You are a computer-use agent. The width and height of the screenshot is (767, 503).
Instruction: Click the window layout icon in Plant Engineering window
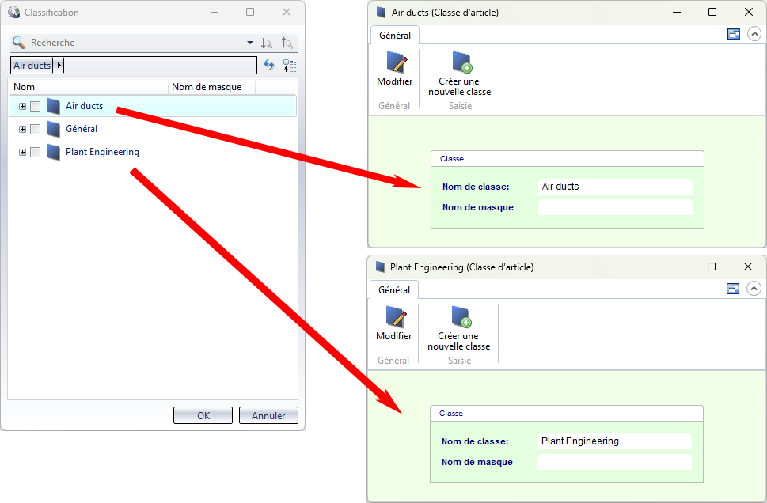point(733,289)
